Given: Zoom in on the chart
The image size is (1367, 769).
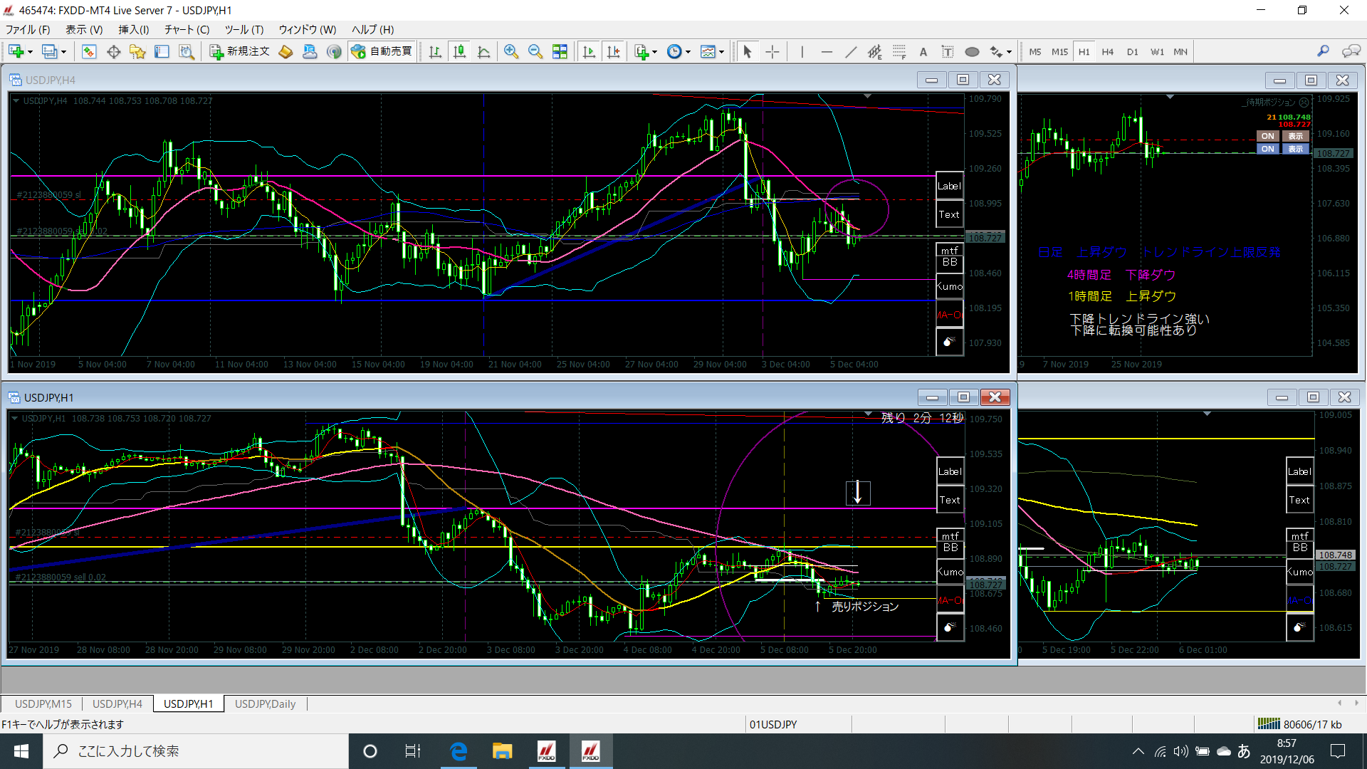Looking at the screenshot, I should point(510,52).
